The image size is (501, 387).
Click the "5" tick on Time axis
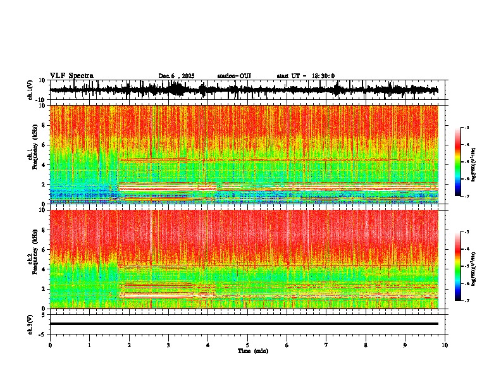coord(247,345)
